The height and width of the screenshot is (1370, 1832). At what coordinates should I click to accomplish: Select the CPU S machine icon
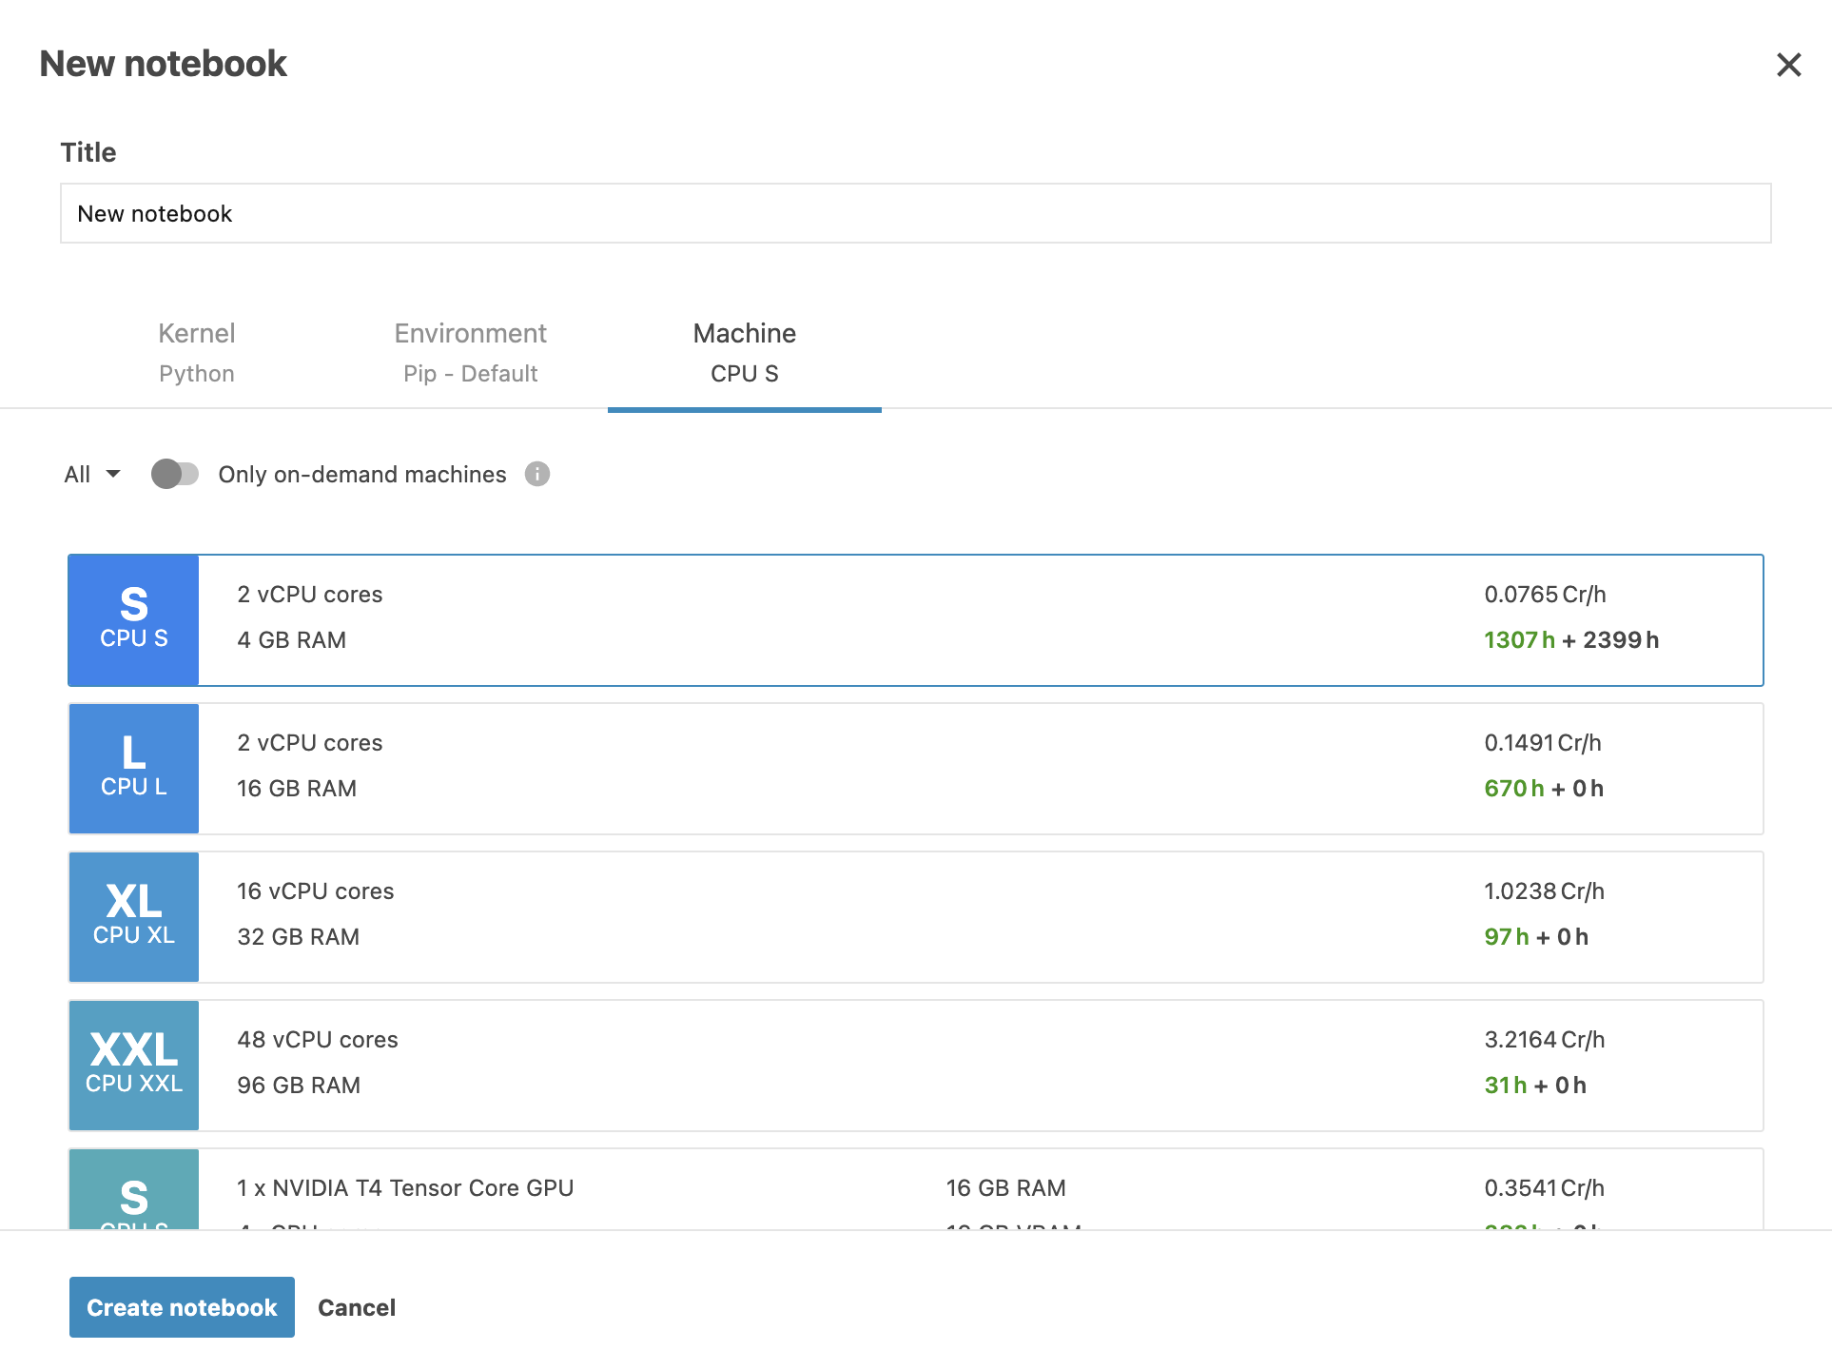[133, 619]
